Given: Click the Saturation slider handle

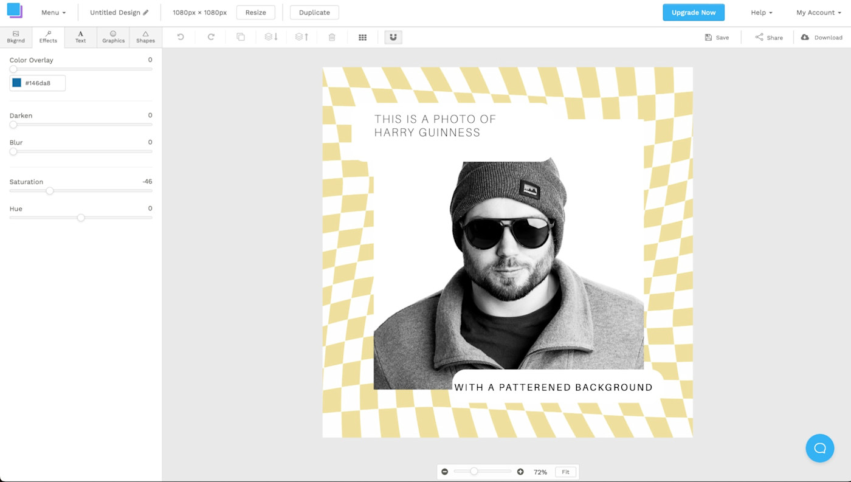Looking at the screenshot, I should click(50, 191).
